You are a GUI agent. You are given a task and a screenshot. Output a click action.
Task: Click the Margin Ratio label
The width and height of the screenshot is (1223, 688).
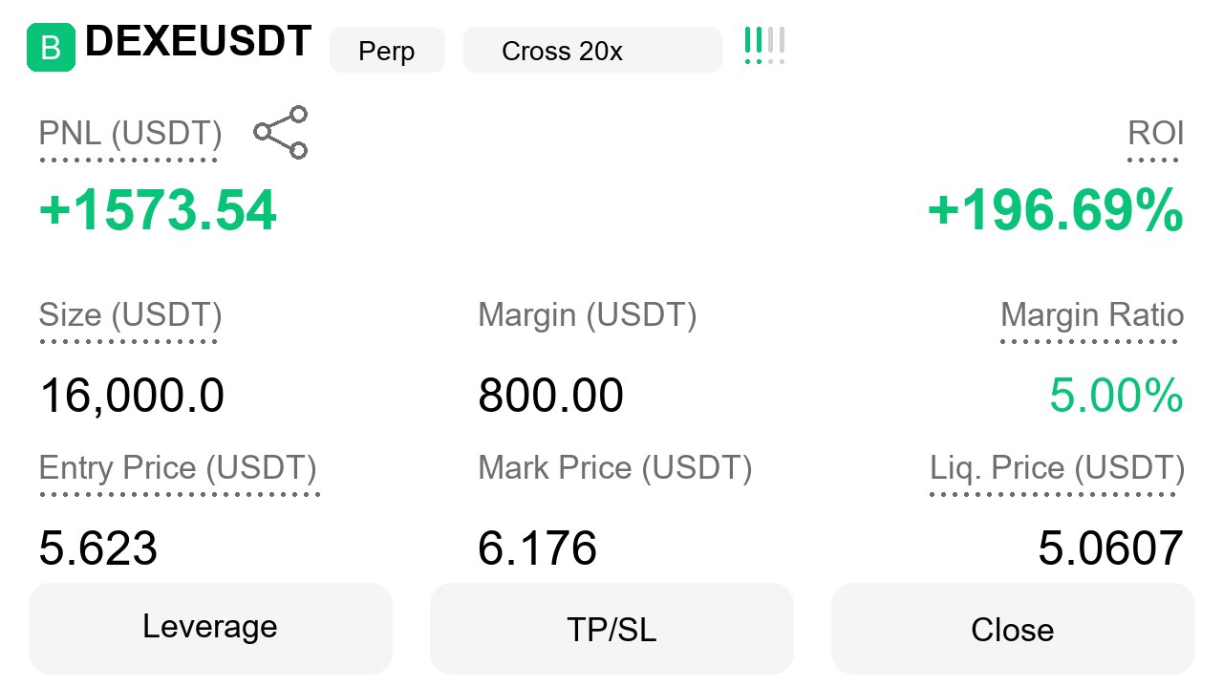[x=1092, y=315]
